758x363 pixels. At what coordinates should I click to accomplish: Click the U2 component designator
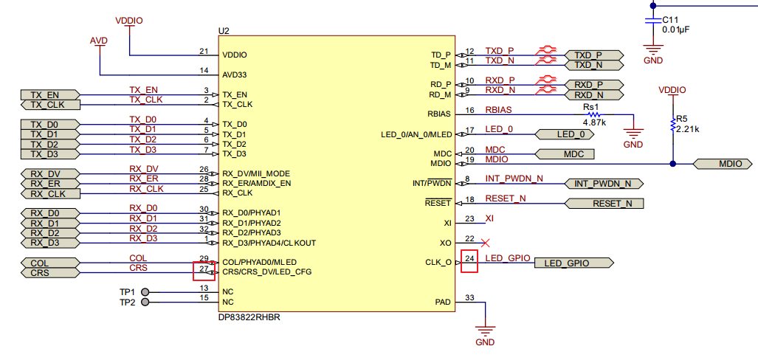(x=224, y=30)
